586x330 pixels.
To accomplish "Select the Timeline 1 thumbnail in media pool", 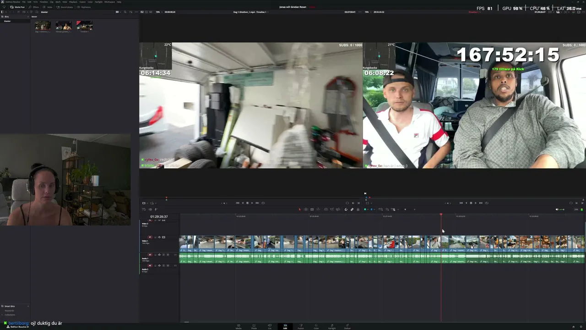I will click(85, 26).
